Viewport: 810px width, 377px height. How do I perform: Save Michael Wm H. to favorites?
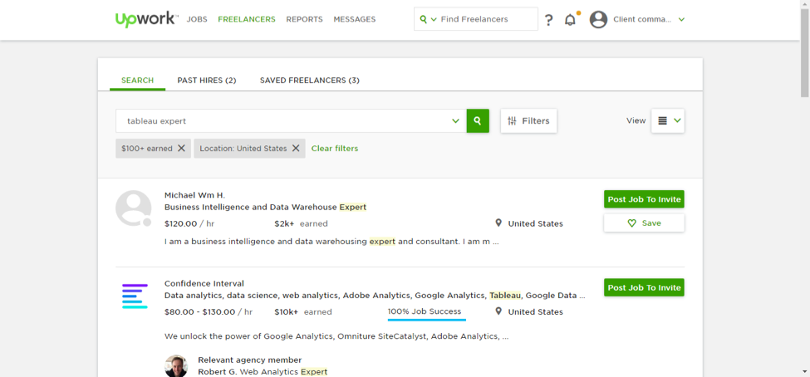click(644, 223)
